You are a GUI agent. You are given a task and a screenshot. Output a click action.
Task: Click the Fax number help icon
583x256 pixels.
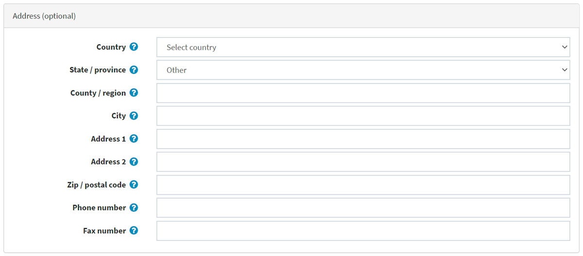[134, 231]
